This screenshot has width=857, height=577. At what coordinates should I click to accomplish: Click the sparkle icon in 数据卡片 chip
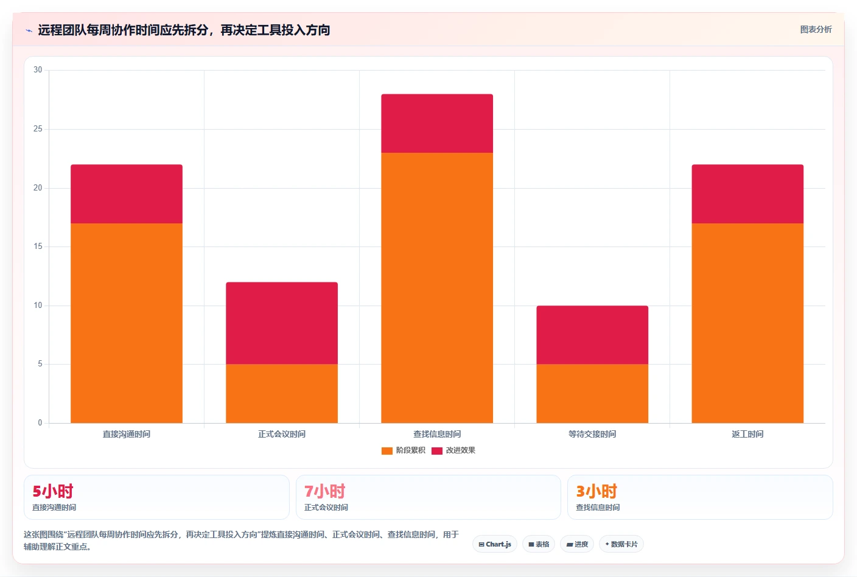click(607, 544)
